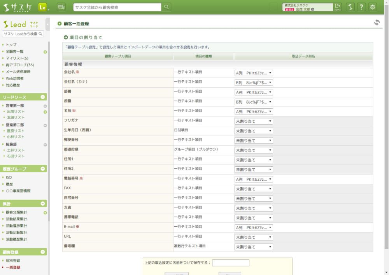Viewport: 389px width, 275px height.
Task: Click the Le product switcher icon
Action: point(43,7)
